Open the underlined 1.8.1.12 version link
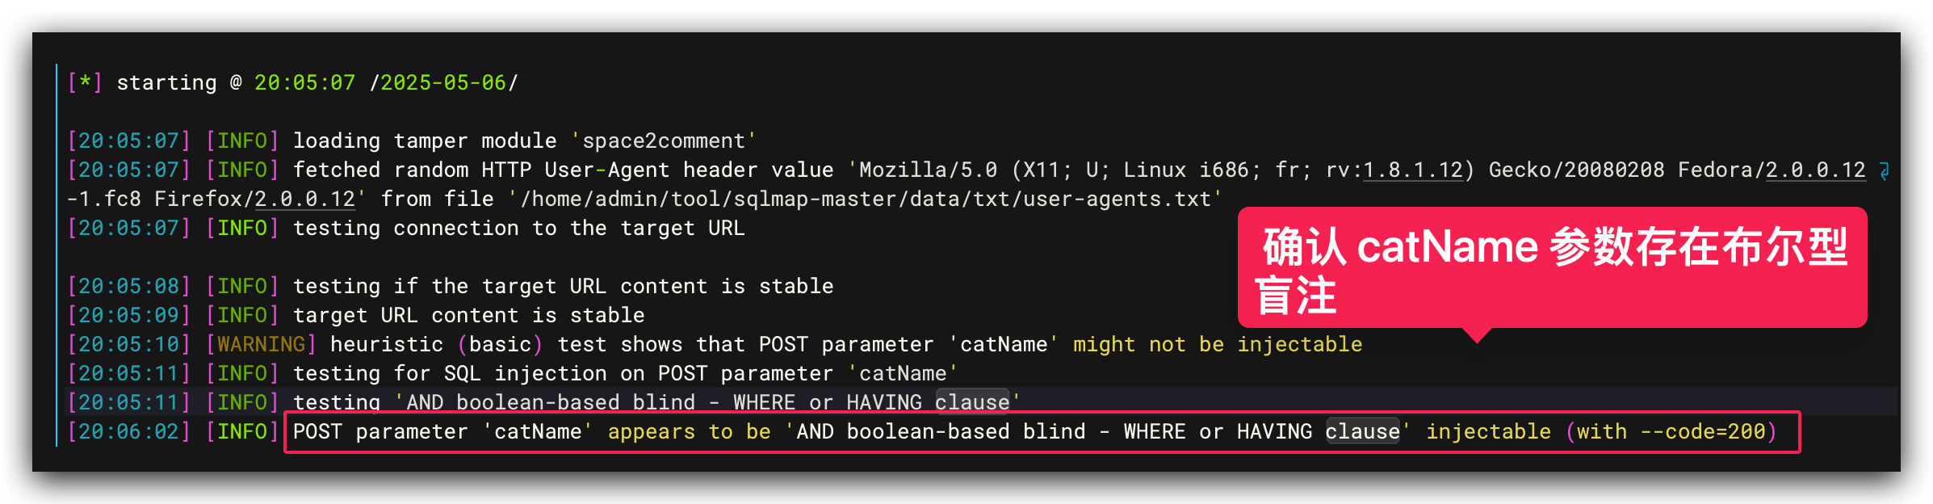 tap(1412, 170)
